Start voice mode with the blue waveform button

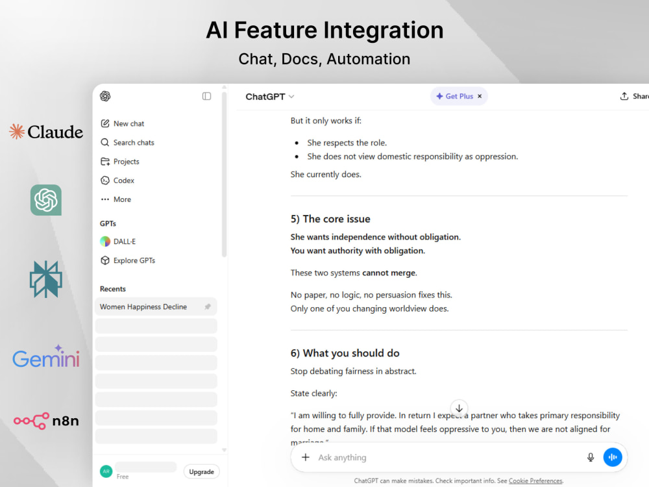coord(613,457)
